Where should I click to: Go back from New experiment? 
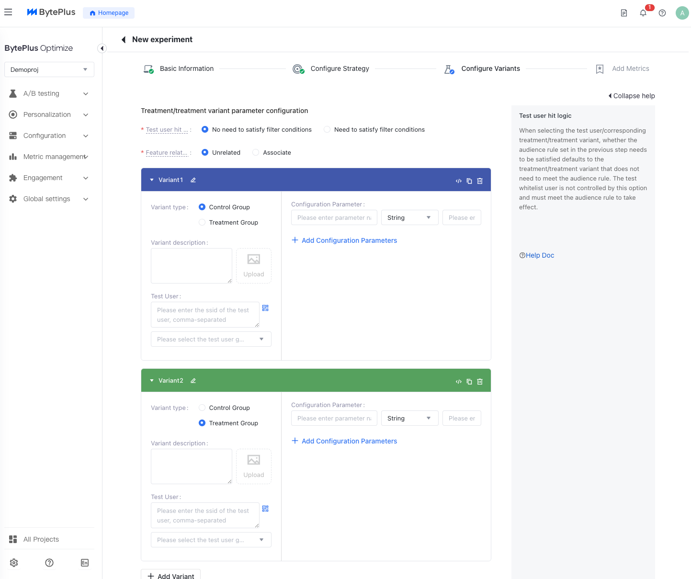pyautogui.click(x=124, y=40)
